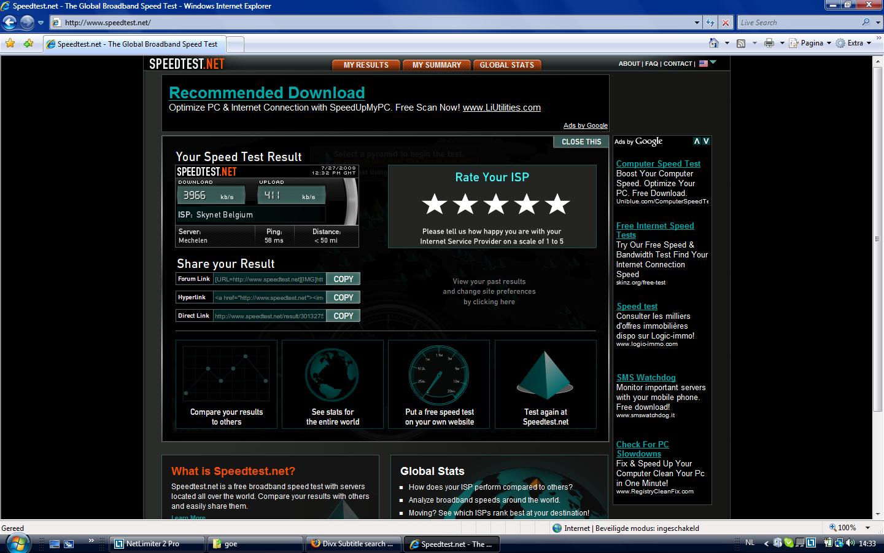Click See stats for the entire world tile
Viewport: 884px width, 553px height.
point(333,384)
